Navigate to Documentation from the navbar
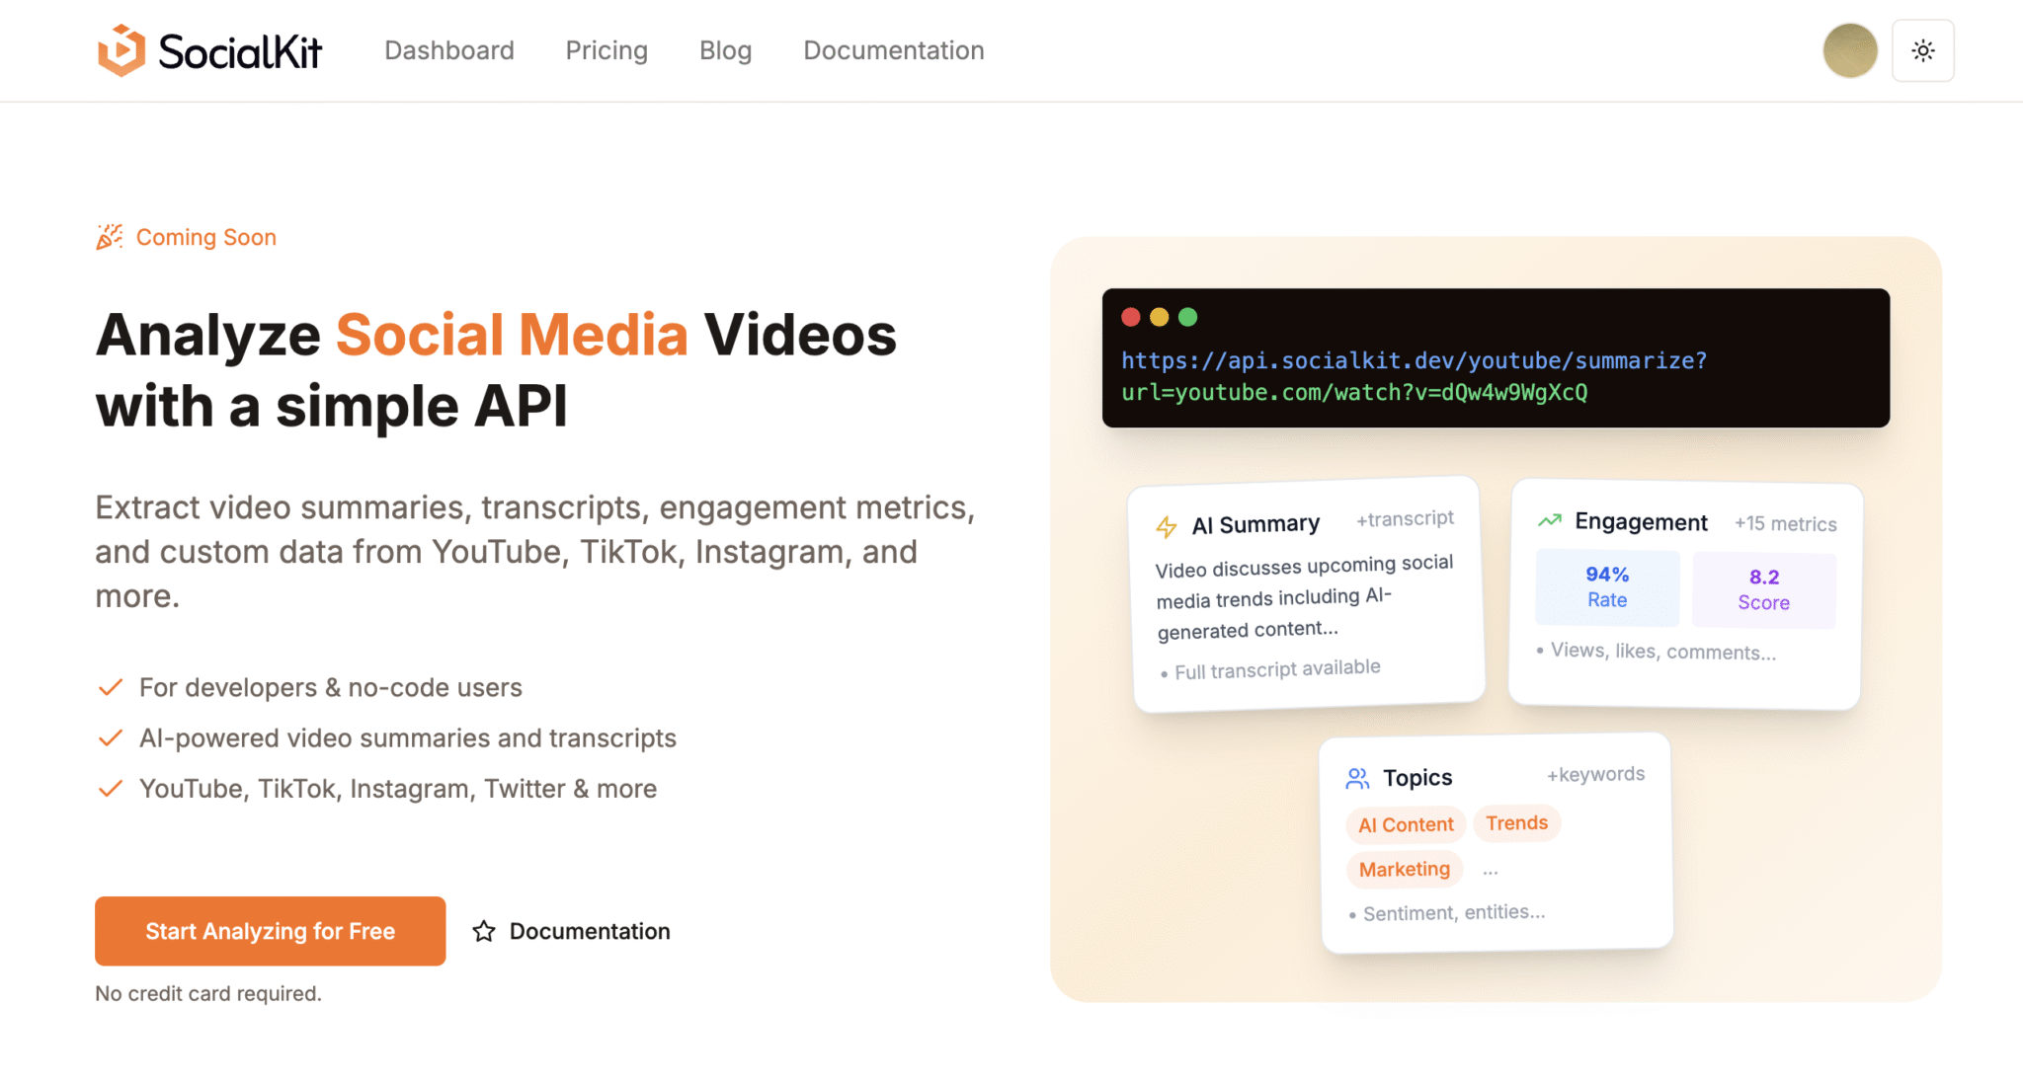 point(893,50)
